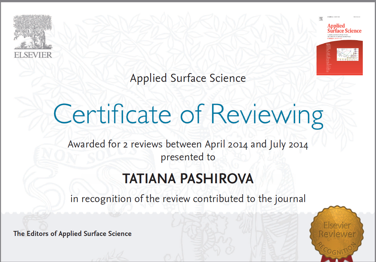The width and height of the screenshot is (376, 262).
Task: Click the 'Awarded for 2 reviews' line
Action: point(188,144)
